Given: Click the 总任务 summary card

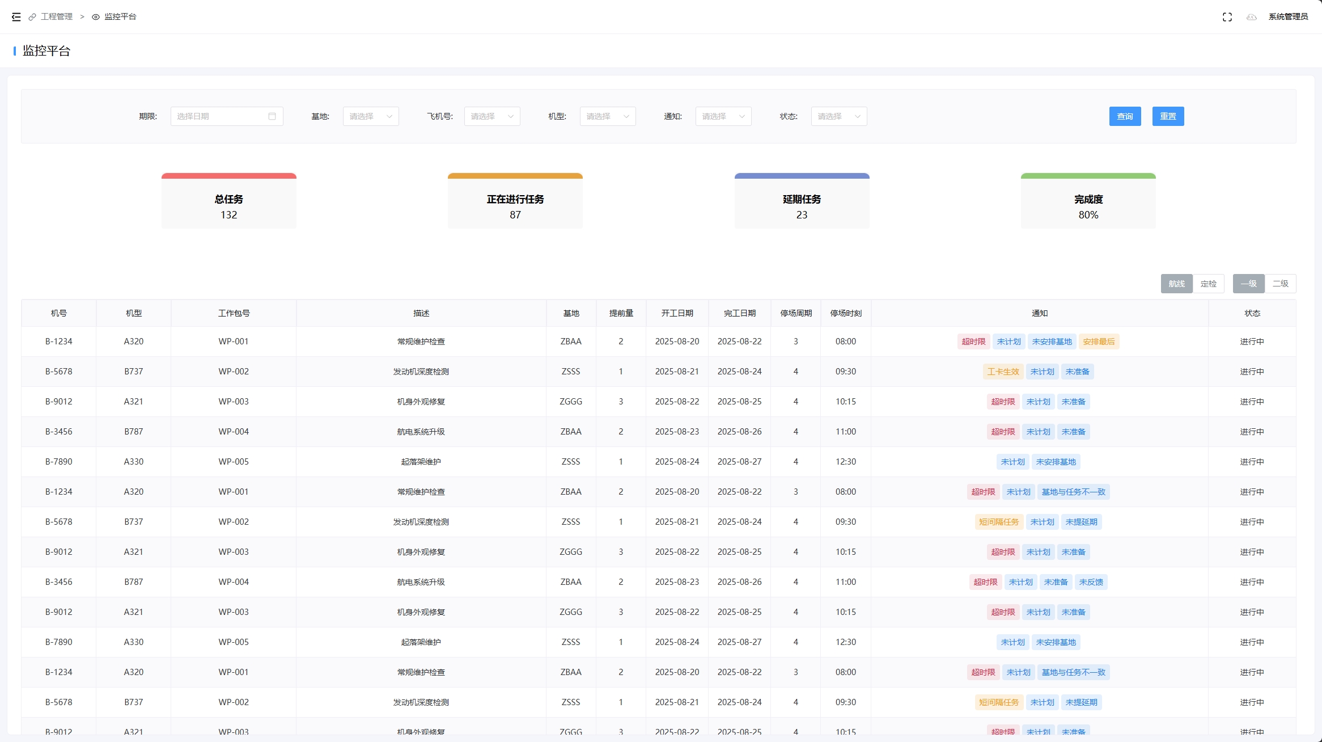Looking at the screenshot, I should pyautogui.click(x=229, y=201).
